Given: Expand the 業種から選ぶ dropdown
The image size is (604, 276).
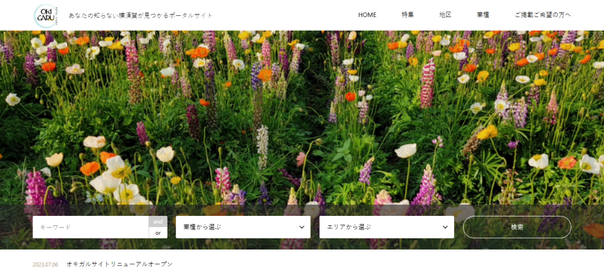Looking at the screenshot, I should pos(236,227).
